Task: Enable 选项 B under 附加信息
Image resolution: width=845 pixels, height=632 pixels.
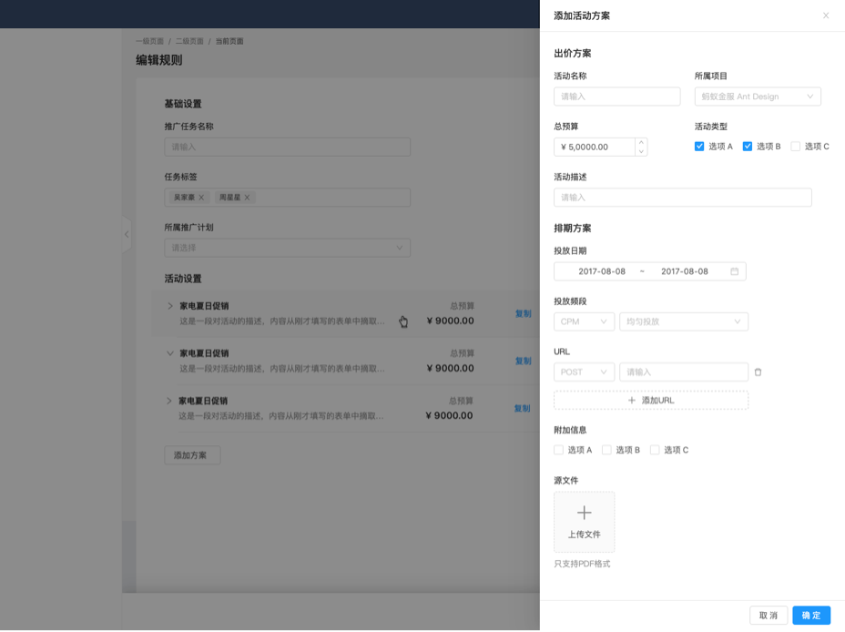Action: click(605, 449)
